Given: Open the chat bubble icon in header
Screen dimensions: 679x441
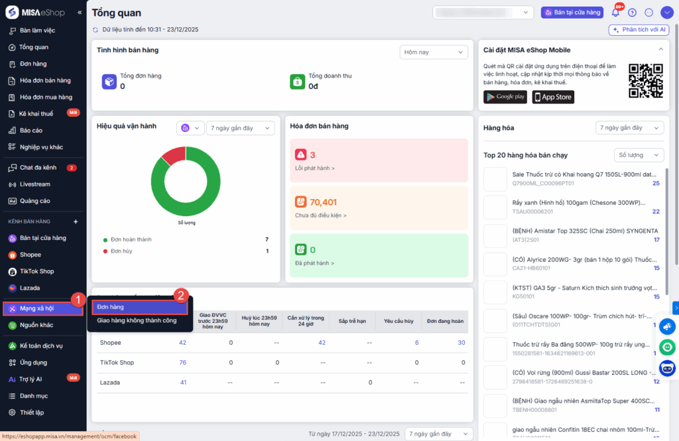Looking at the screenshot, I should [648, 13].
